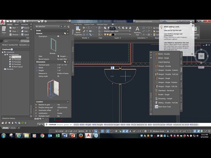Open the Featured Apps ribbon tab
The height and width of the screenshot is (158, 211).
(x=102, y=24)
